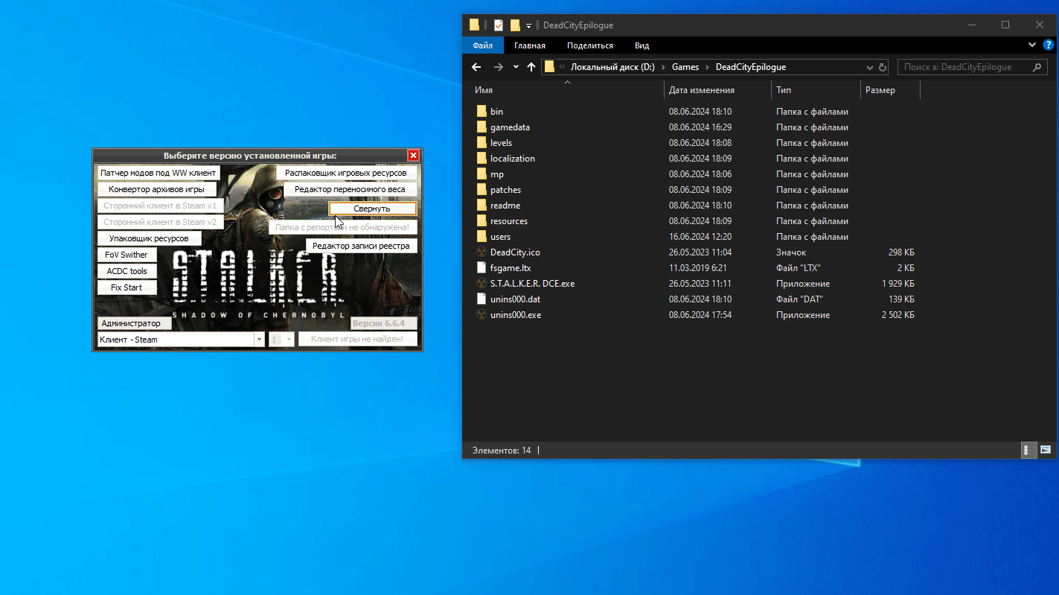
Task: Select the users folder icon
Action: coord(481,237)
